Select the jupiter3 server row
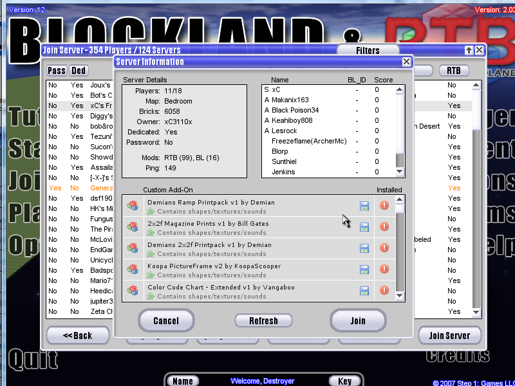Image resolution: width=515 pixels, height=386 pixels. (80, 301)
